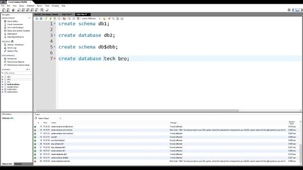Click the refresh icon beside INSTANCE heading

[x=12, y=42]
